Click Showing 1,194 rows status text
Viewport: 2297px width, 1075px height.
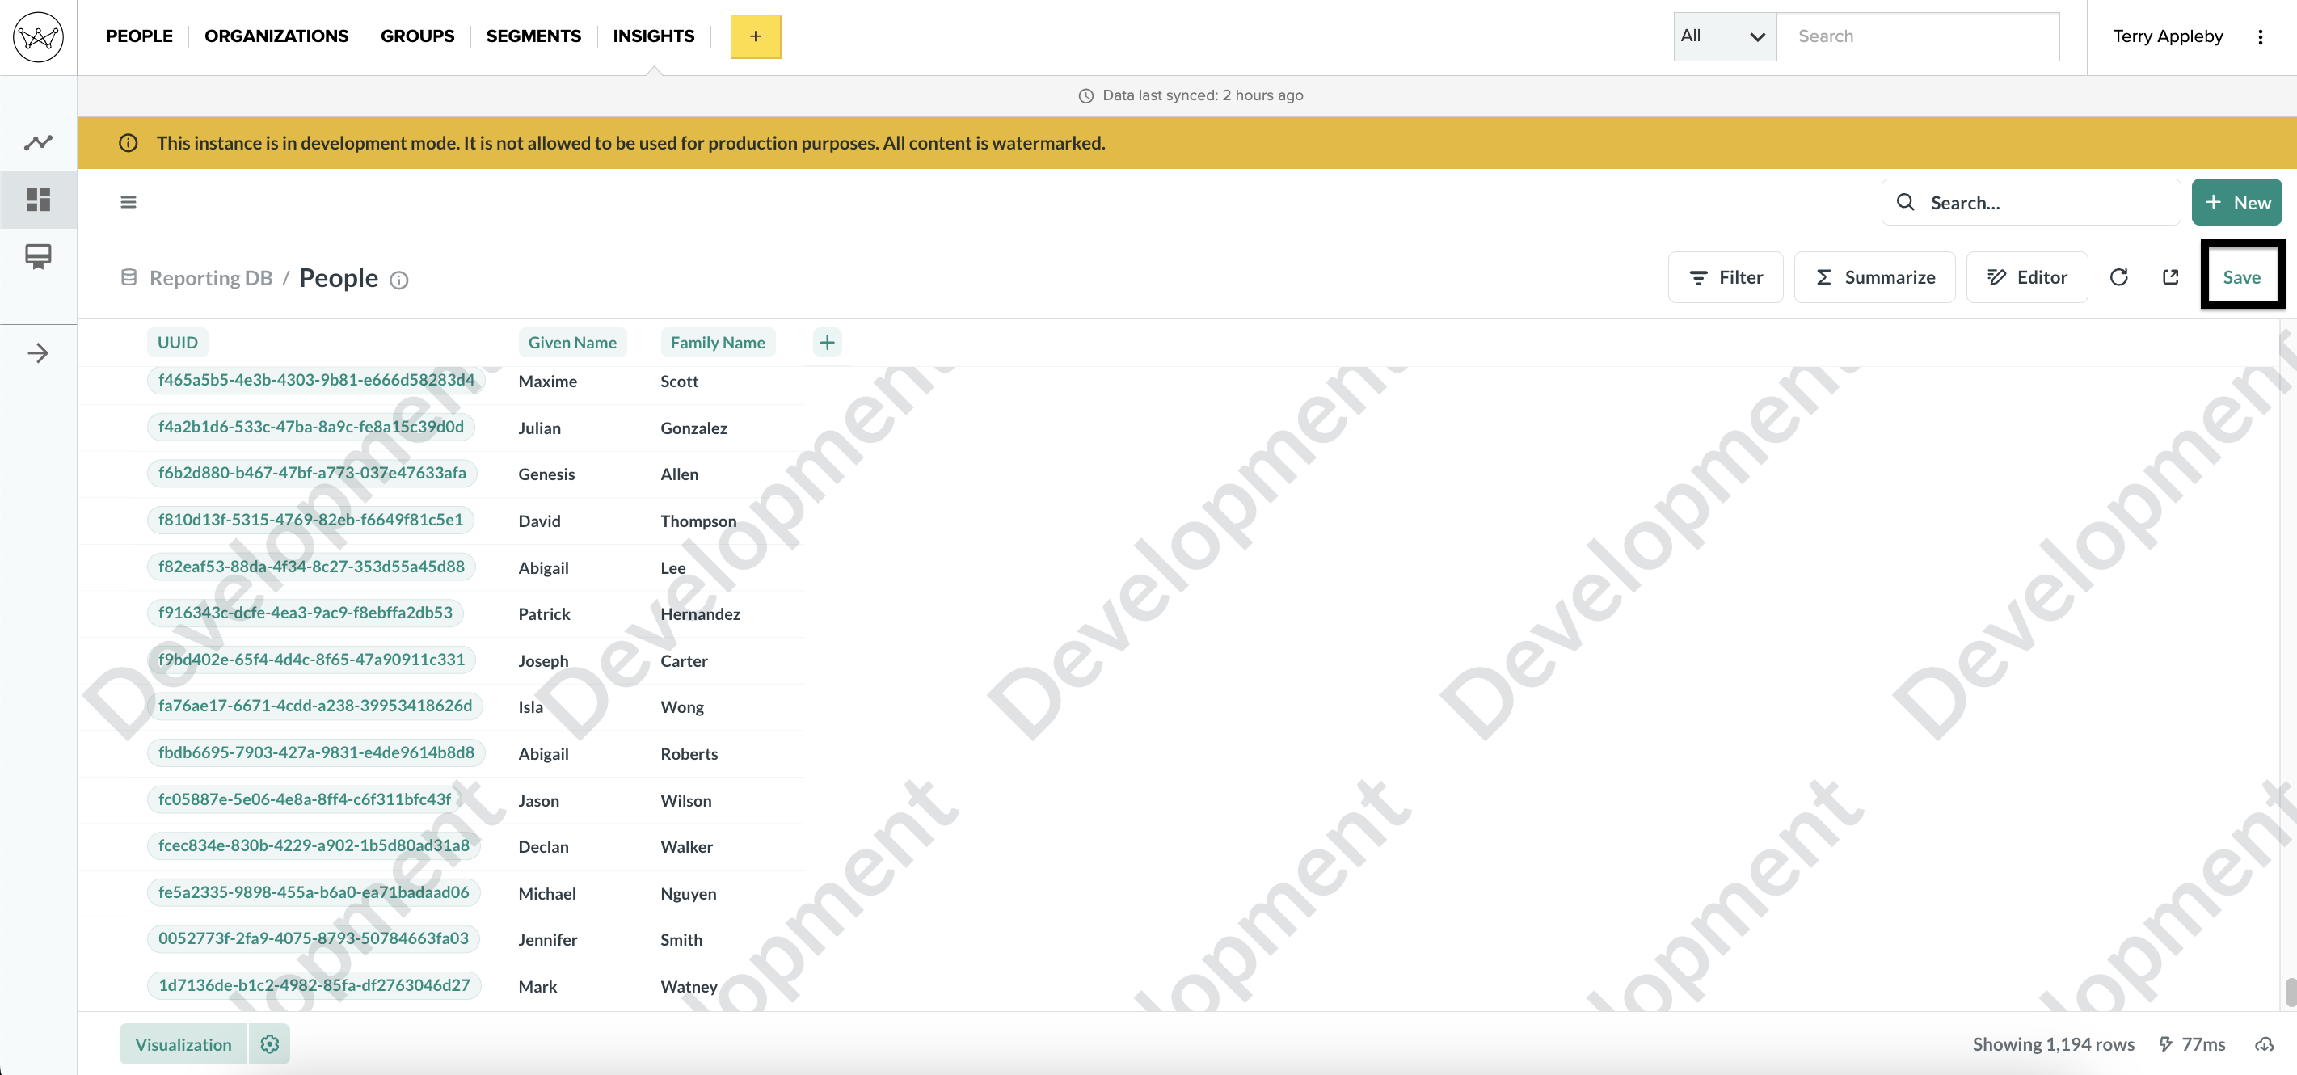pyautogui.click(x=2053, y=1043)
